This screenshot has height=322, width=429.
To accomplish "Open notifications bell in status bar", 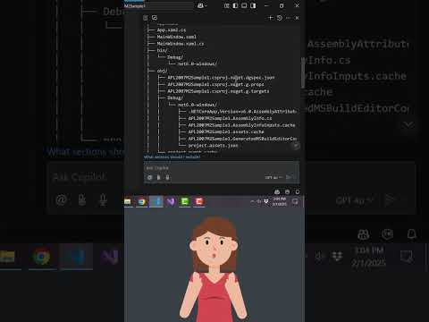I will 298,192.
